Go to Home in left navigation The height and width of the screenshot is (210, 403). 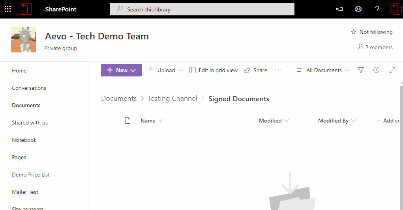(19, 71)
